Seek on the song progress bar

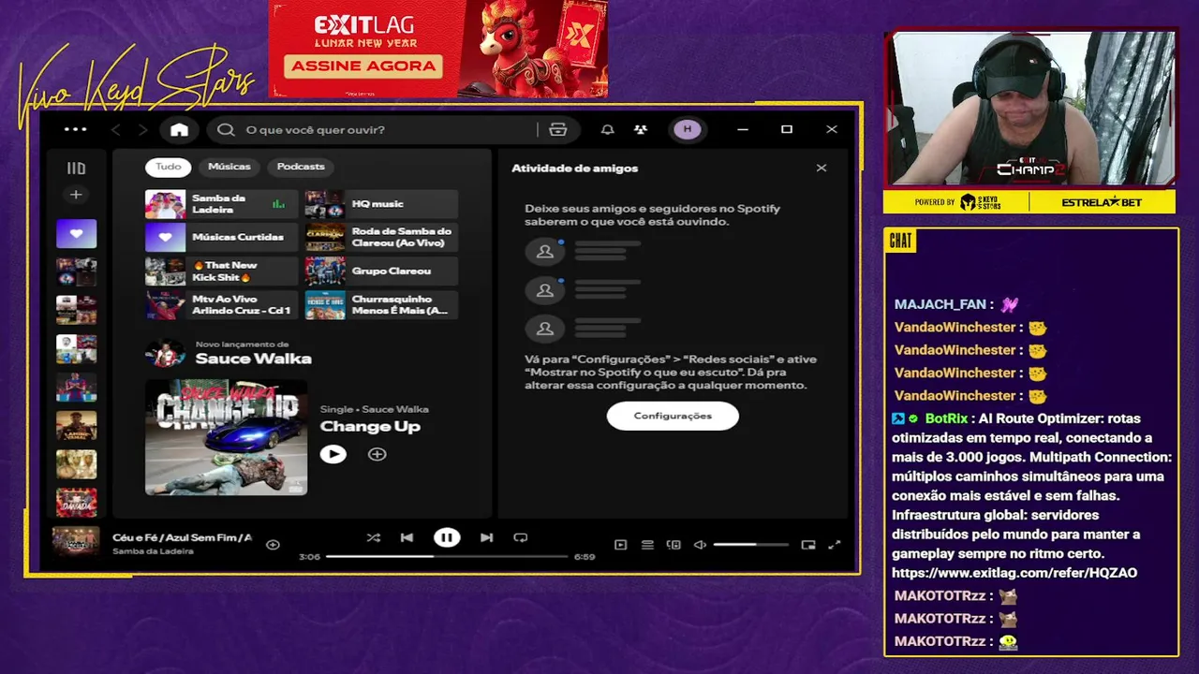(447, 556)
